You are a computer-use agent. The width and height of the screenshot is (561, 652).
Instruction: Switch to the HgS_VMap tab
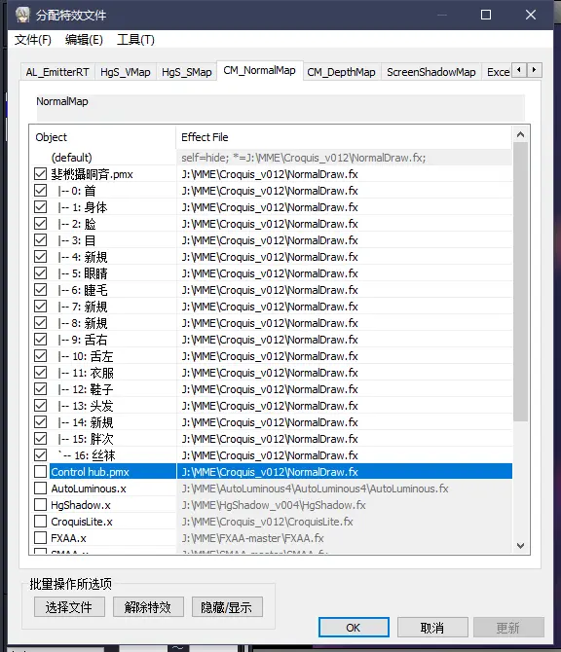[126, 72]
